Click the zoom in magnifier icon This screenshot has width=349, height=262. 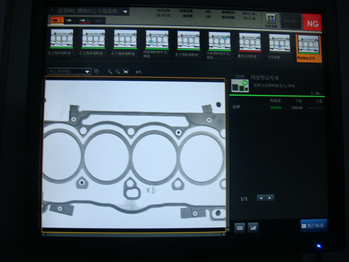(110, 72)
